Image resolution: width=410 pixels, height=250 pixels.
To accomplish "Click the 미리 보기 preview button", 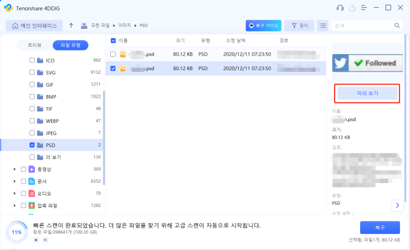I will tap(368, 93).
